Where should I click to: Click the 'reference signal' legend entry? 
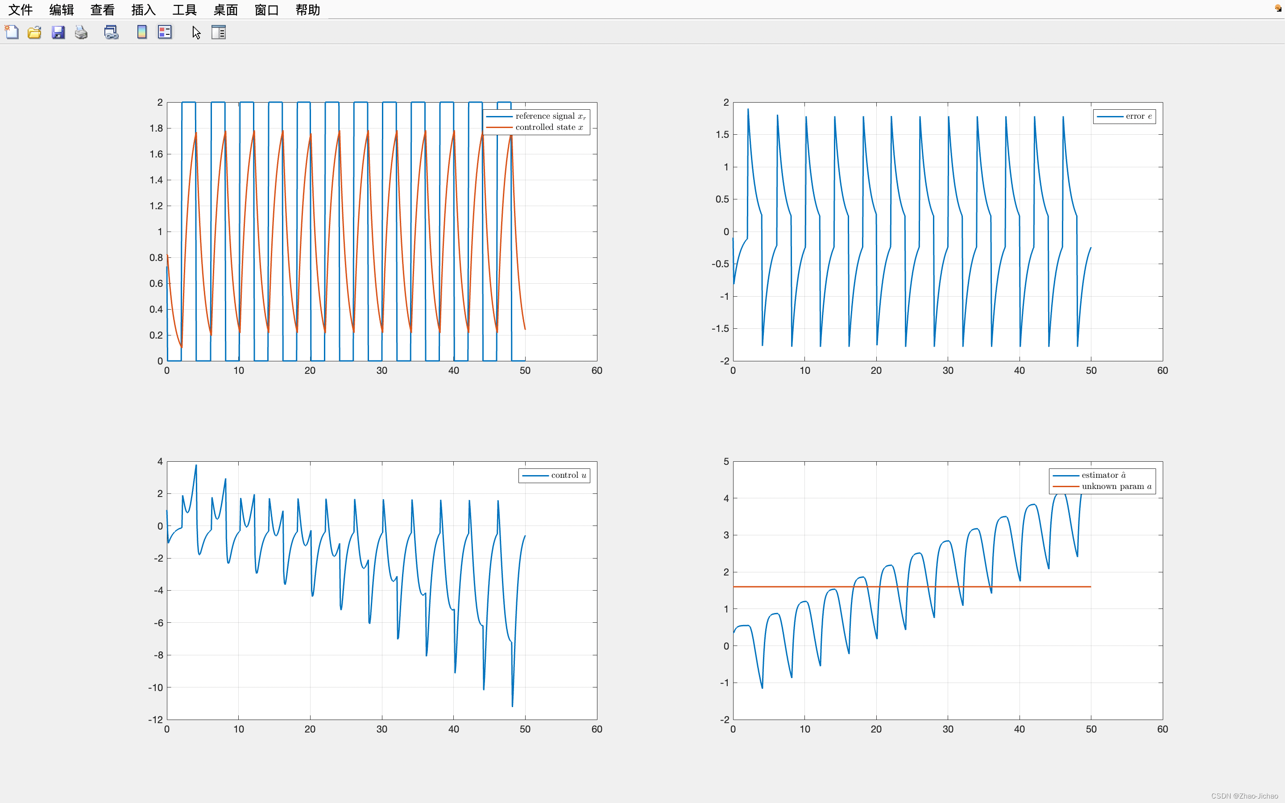[x=550, y=116]
